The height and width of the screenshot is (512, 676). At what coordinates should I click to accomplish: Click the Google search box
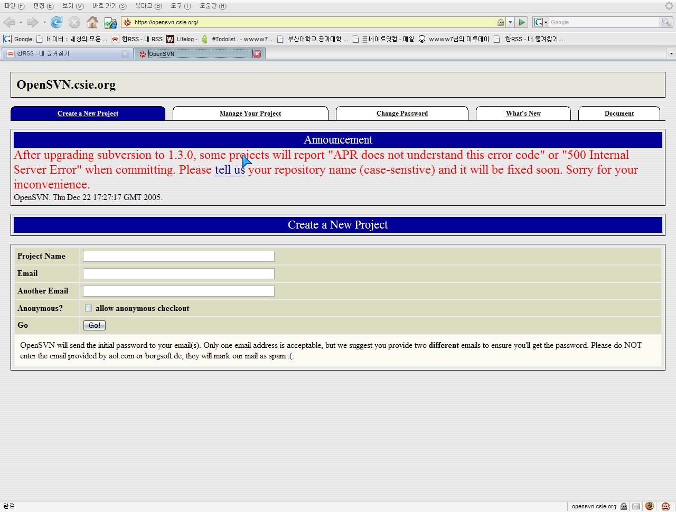604,22
